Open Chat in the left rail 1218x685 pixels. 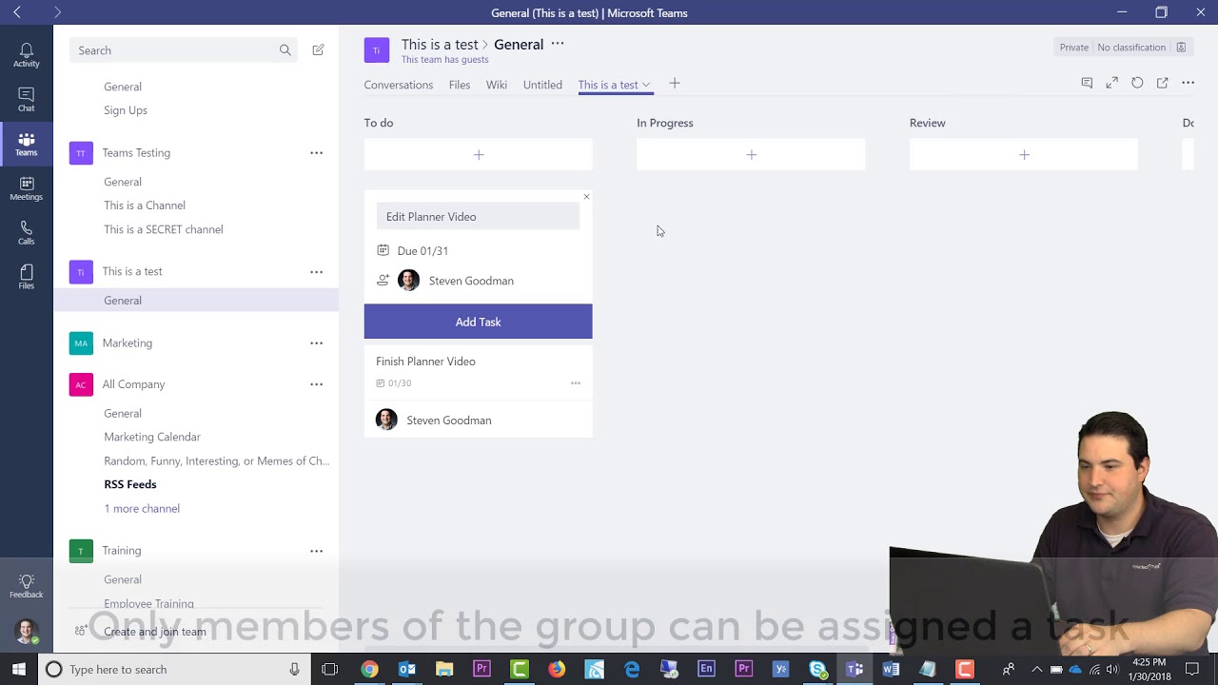[26, 99]
